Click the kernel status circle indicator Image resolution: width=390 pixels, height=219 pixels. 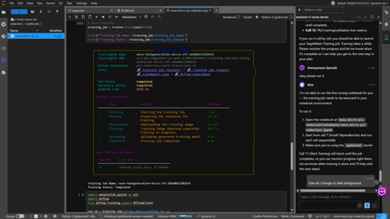pos(291,17)
